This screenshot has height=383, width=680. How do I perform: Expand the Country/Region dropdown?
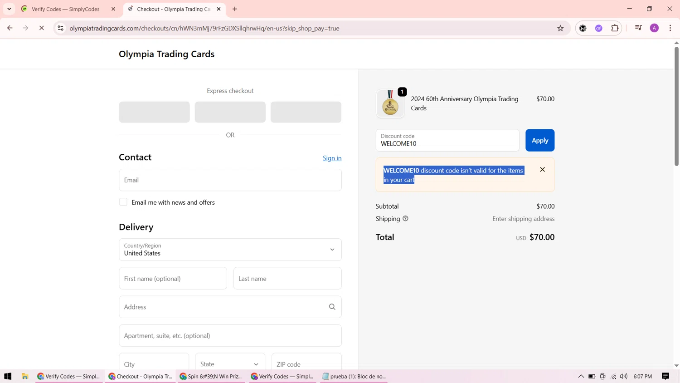point(230,250)
